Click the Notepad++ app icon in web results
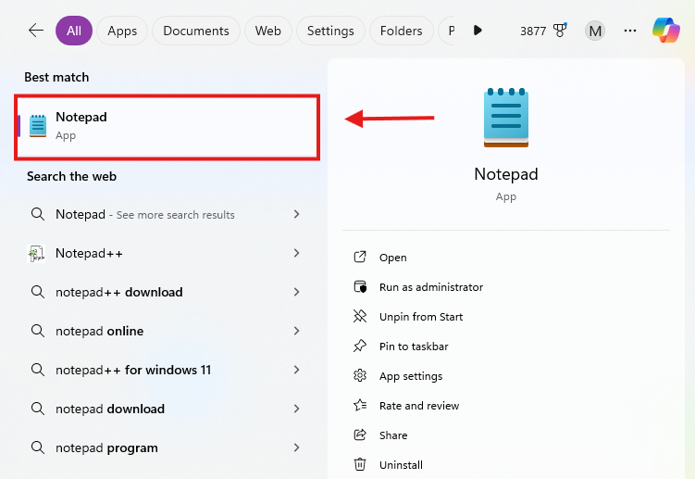The height and width of the screenshot is (479, 695). click(x=36, y=254)
